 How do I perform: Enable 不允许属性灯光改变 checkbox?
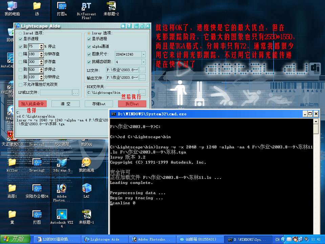20,85
